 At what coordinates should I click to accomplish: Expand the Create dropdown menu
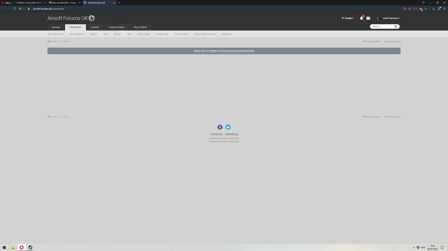(x=348, y=18)
